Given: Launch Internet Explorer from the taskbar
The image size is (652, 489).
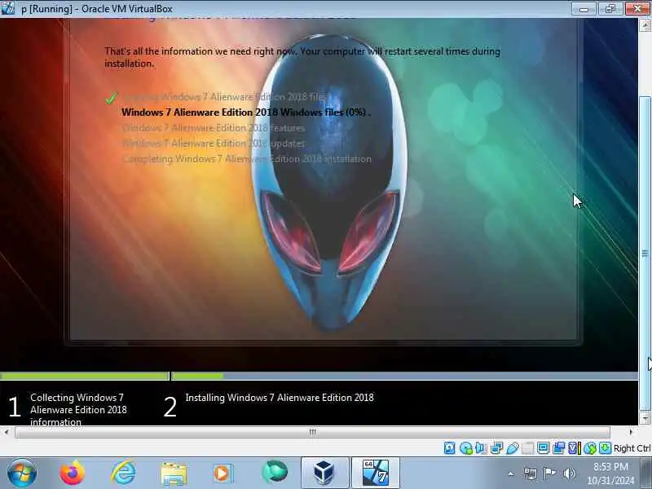Looking at the screenshot, I should (123, 473).
